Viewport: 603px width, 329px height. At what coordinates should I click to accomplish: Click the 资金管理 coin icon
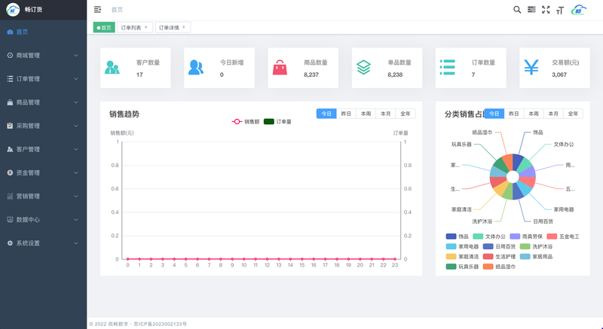pyautogui.click(x=10, y=172)
